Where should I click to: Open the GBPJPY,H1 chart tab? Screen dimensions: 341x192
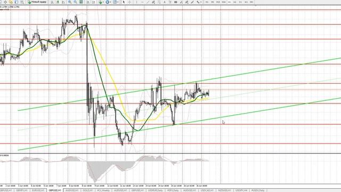click(22, 190)
